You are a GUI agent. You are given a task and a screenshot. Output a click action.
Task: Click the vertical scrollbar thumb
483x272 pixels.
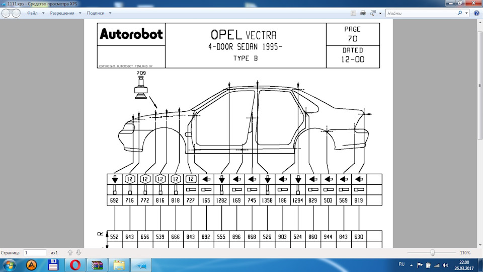(480, 86)
